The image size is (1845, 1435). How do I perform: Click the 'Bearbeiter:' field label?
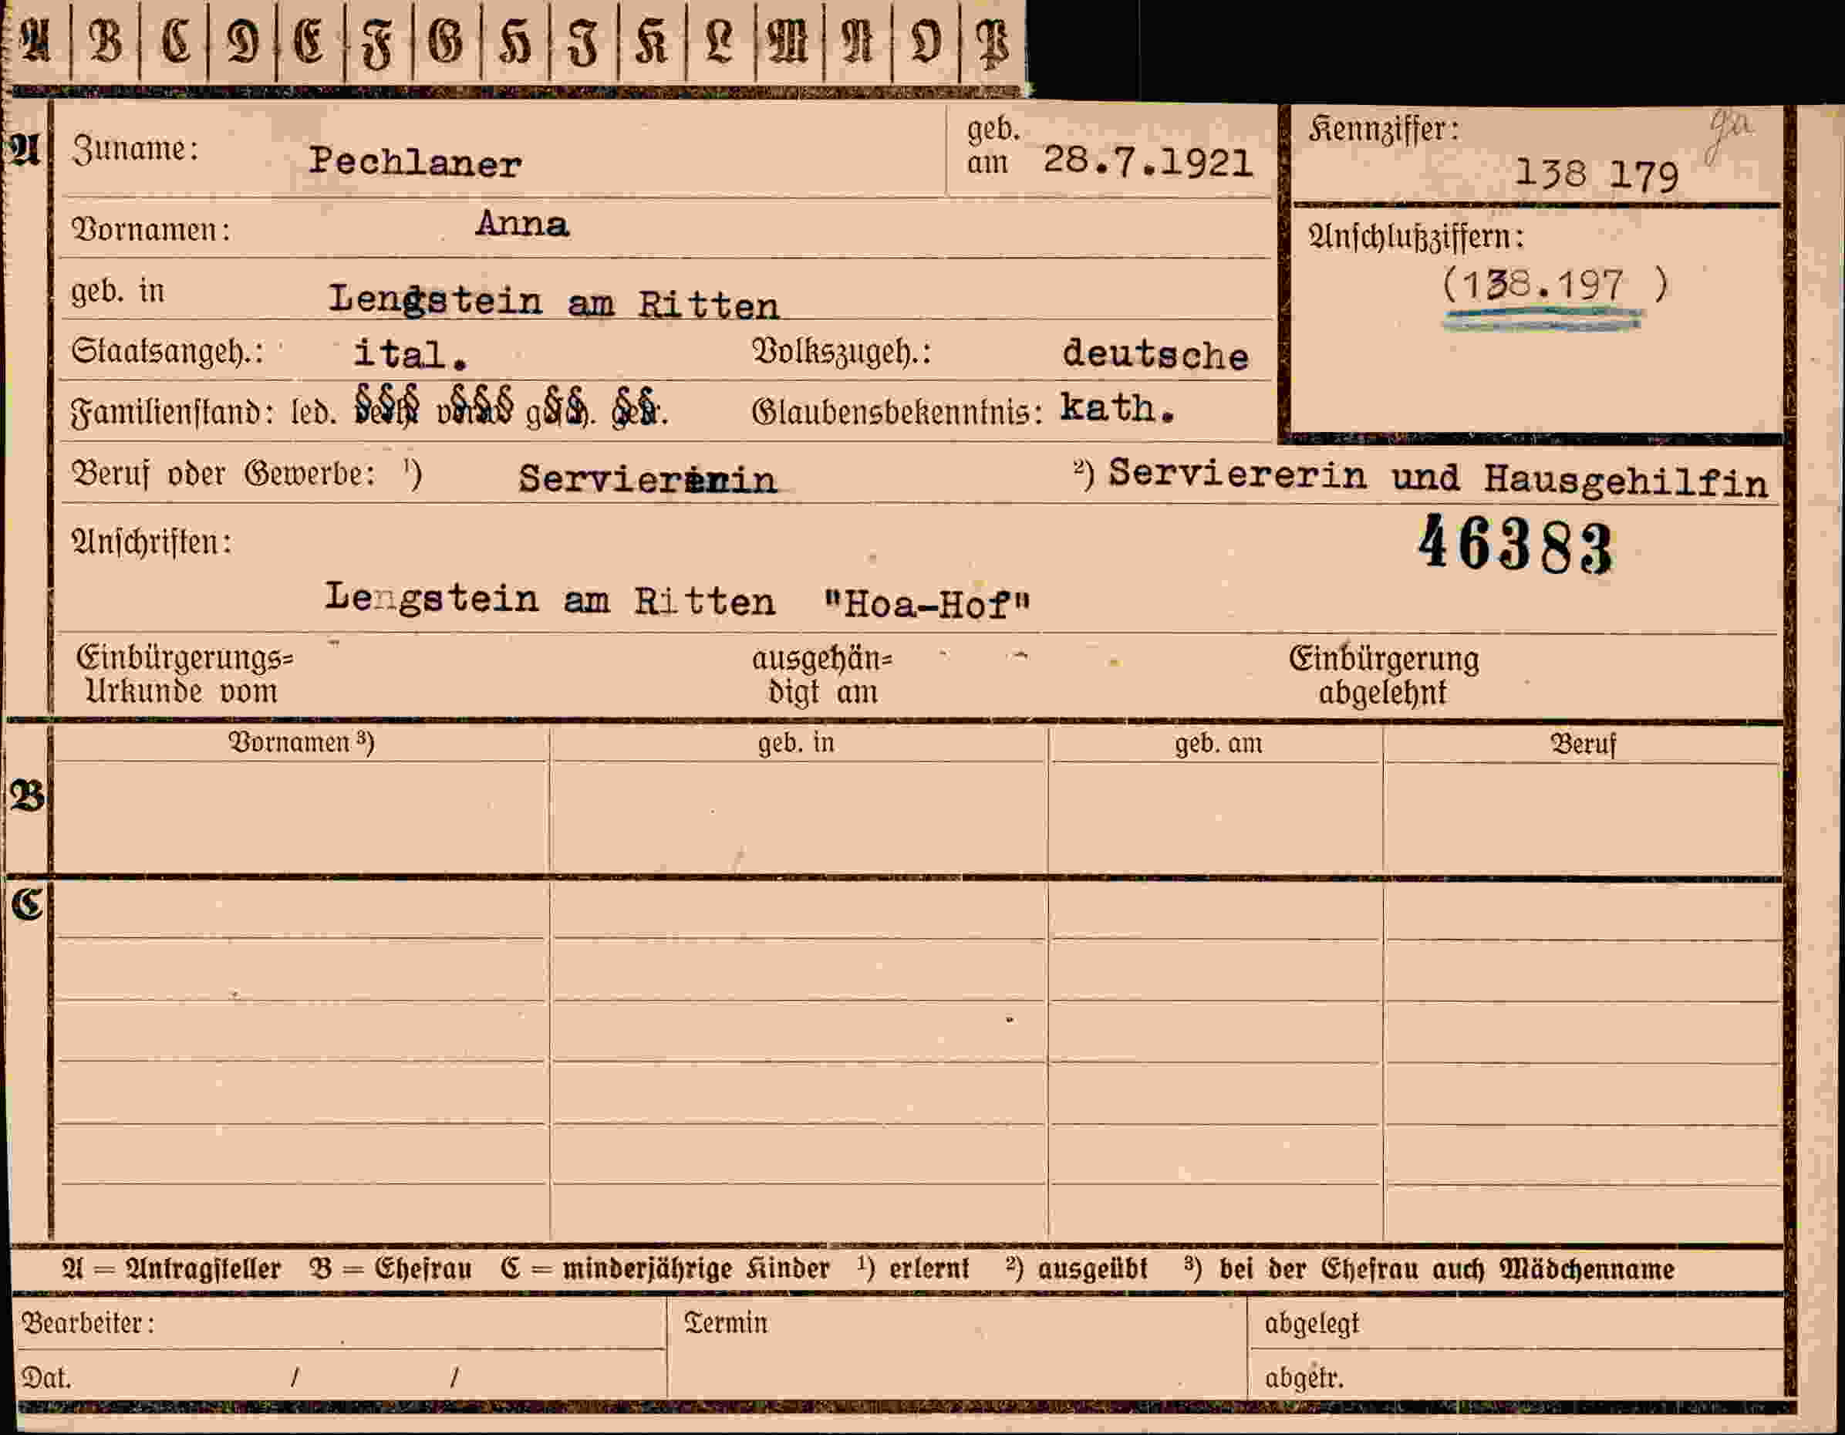point(88,1322)
